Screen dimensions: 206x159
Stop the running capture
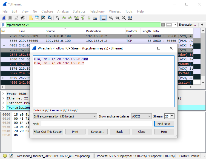coord(10,18)
